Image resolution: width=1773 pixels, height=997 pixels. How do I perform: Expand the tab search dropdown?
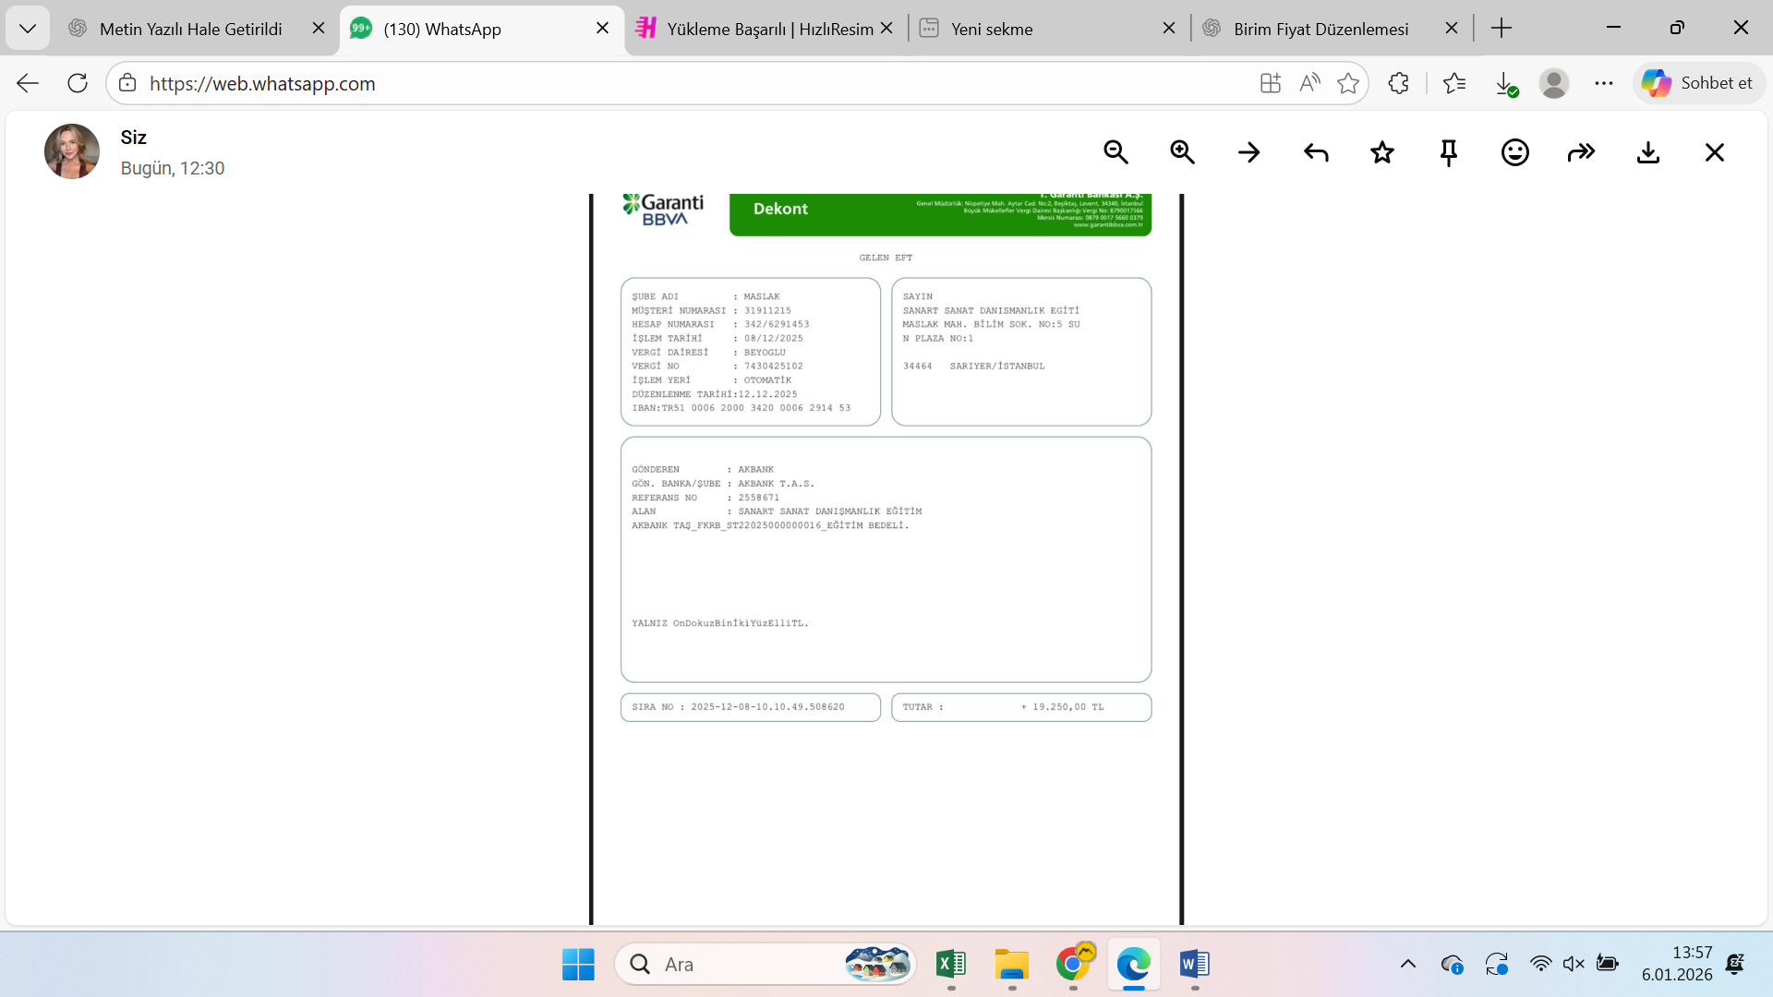coord(28,29)
